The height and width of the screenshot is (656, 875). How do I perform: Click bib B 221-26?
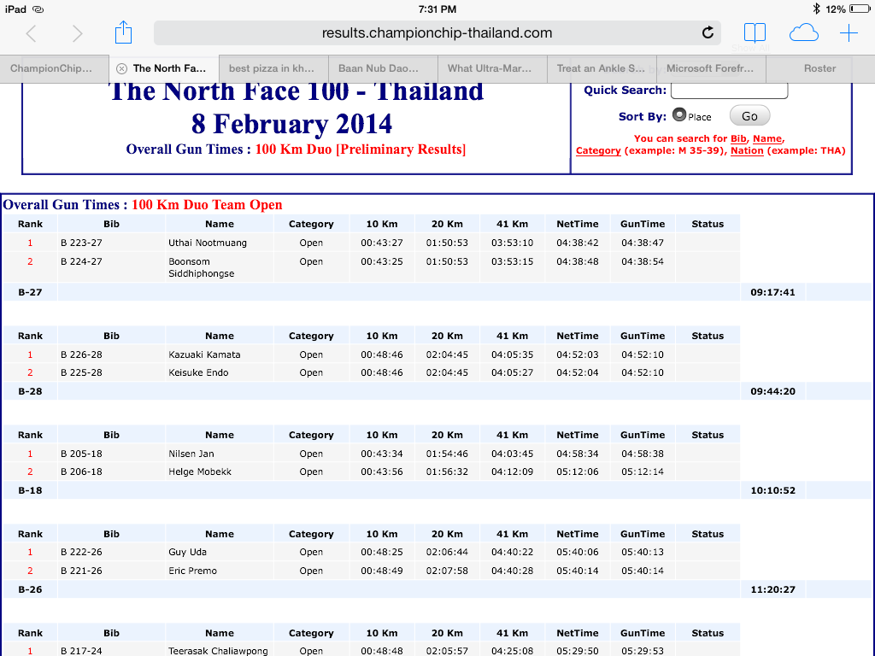81,571
